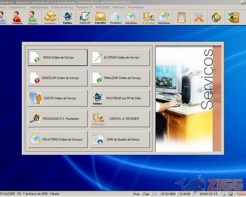The height and width of the screenshot is (197, 246).
Task: Open the Pesquisar OS menu
Action: click(84, 7)
